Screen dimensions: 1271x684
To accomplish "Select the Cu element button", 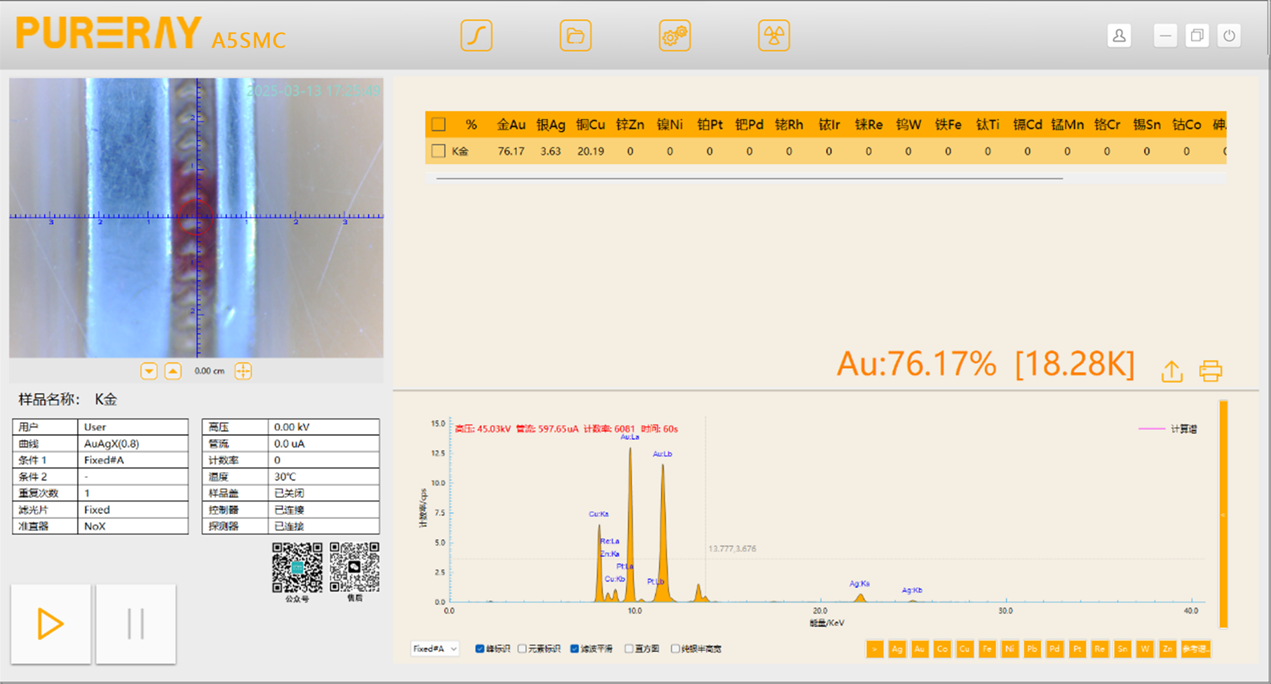I will click(964, 649).
